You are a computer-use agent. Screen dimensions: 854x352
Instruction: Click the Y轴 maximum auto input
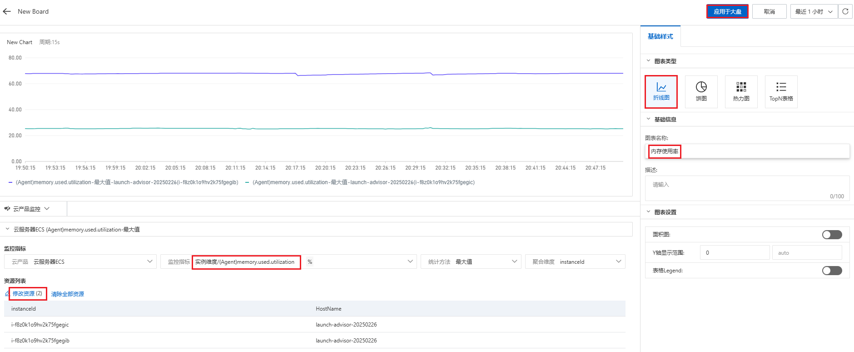pos(807,252)
